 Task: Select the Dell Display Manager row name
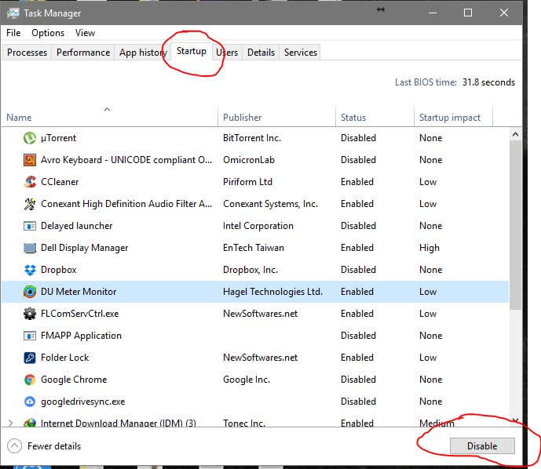[x=84, y=248]
